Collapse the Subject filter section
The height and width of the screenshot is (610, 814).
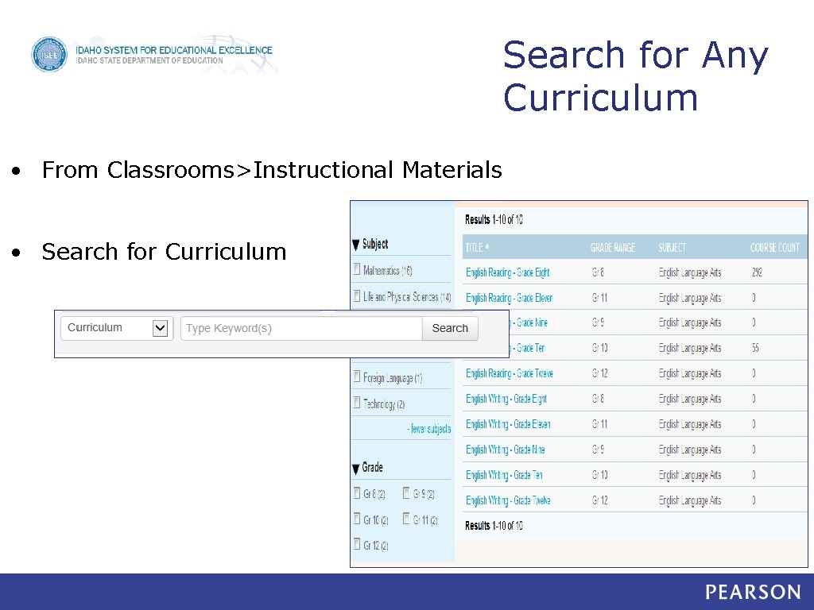pyautogui.click(x=355, y=245)
